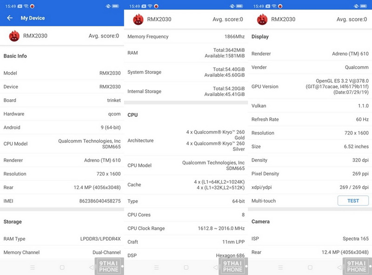
Task: Tap the My Device title
Action: (x=33, y=18)
